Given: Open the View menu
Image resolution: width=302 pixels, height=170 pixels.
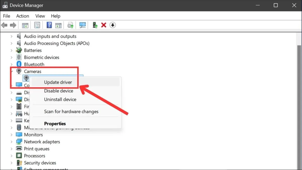Looking at the screenshot, I should (x=40, y=16).
